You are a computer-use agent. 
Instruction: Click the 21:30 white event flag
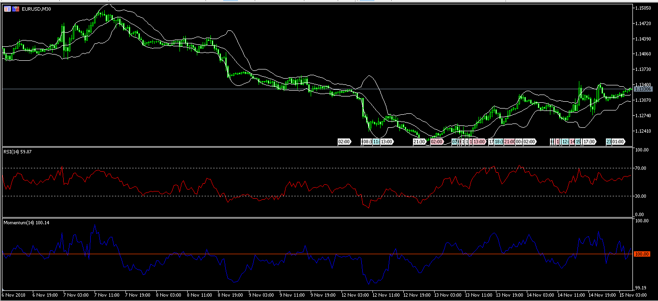pyautogui.click(x=419, y=142)
